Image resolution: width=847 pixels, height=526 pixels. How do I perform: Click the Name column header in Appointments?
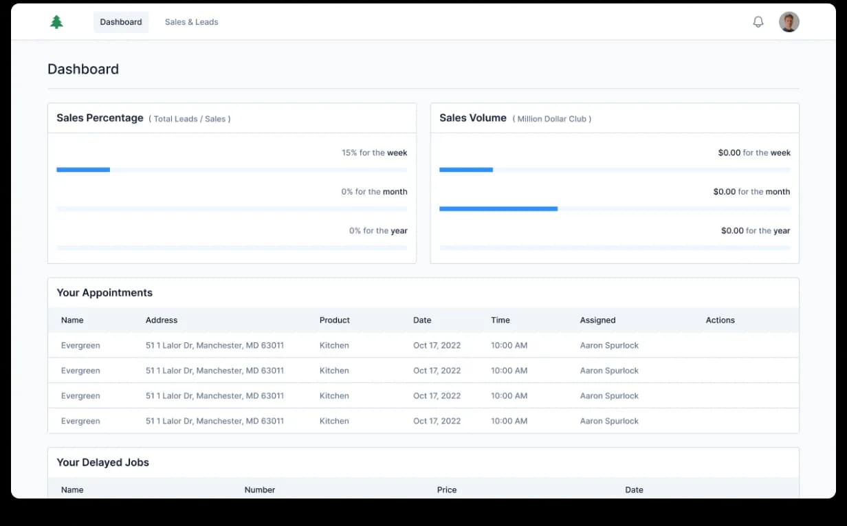[x=72, y=320]
